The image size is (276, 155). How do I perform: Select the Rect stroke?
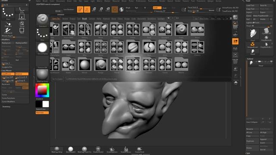tap(22, 31)
